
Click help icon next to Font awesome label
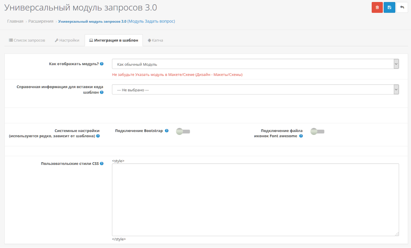click(x=301, y=136)
